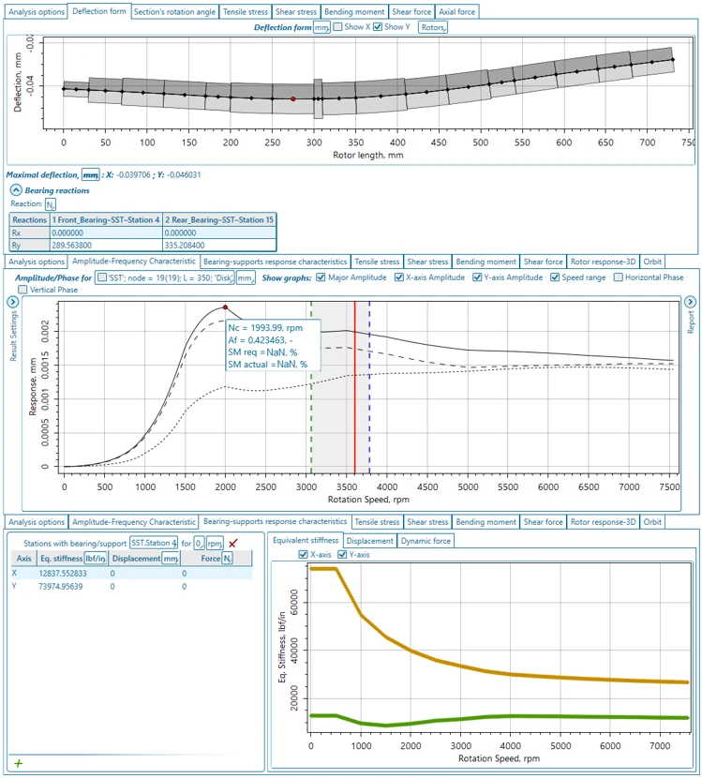The width and height of the screenshot is (702, 778).
Task: Change Maximal deflection unit mm dropdown
Action: (x=90, y=174)
